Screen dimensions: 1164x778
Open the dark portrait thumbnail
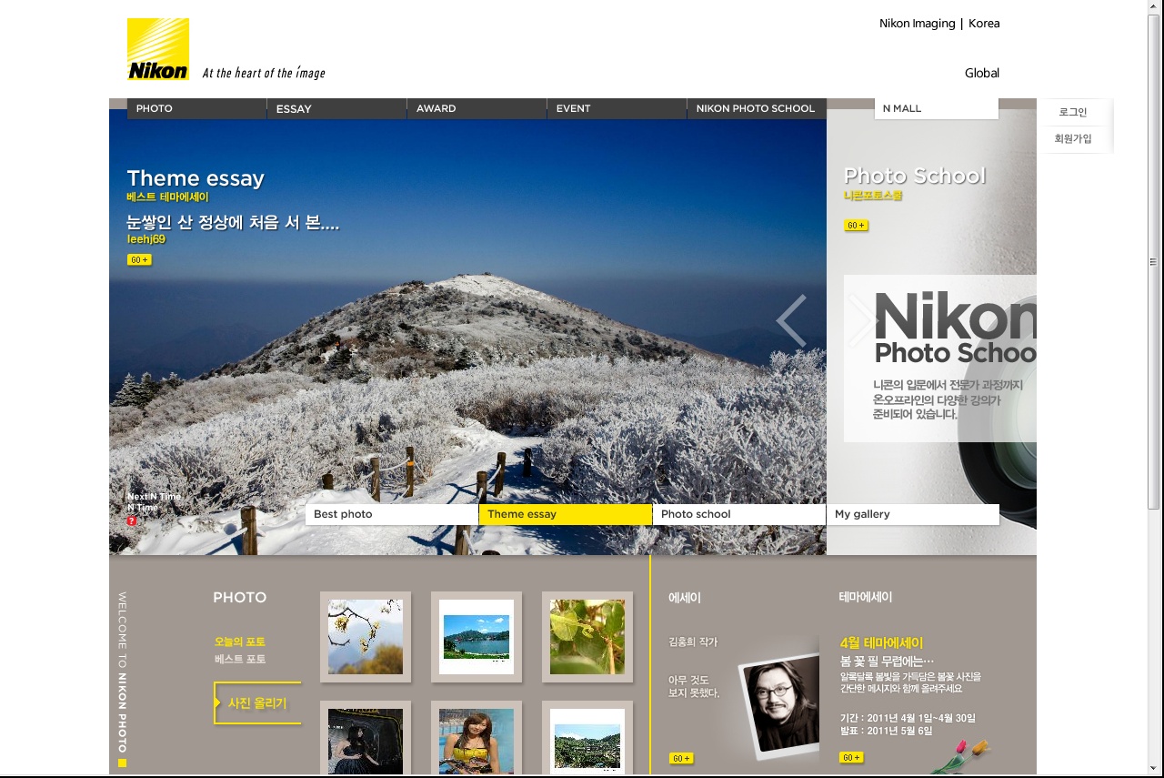(366, 739)
